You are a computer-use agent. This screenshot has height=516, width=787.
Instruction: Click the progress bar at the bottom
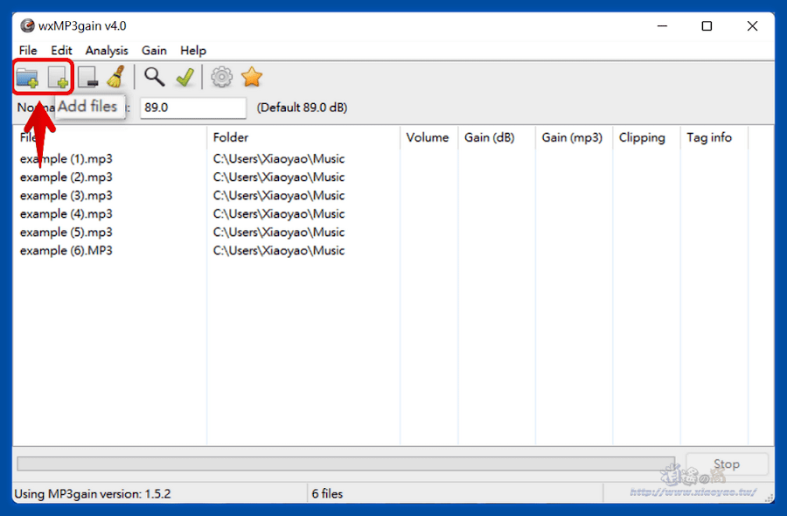coord(345,464)
